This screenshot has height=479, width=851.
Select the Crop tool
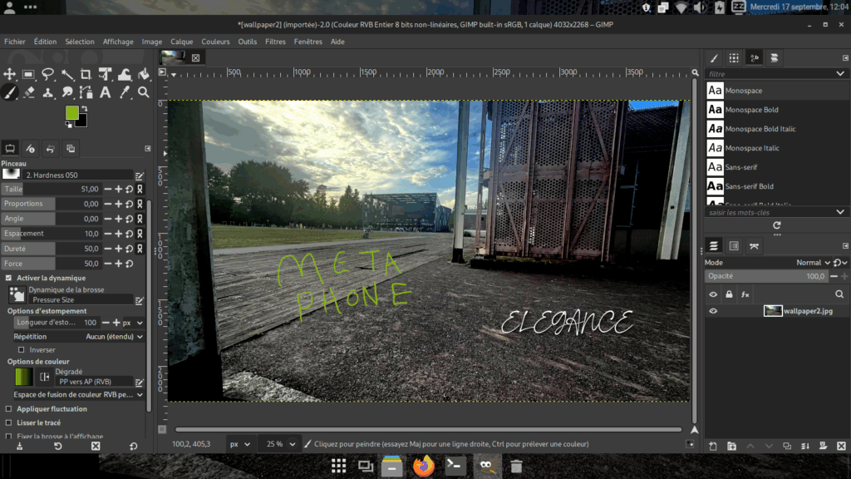(x=86, y=74)
